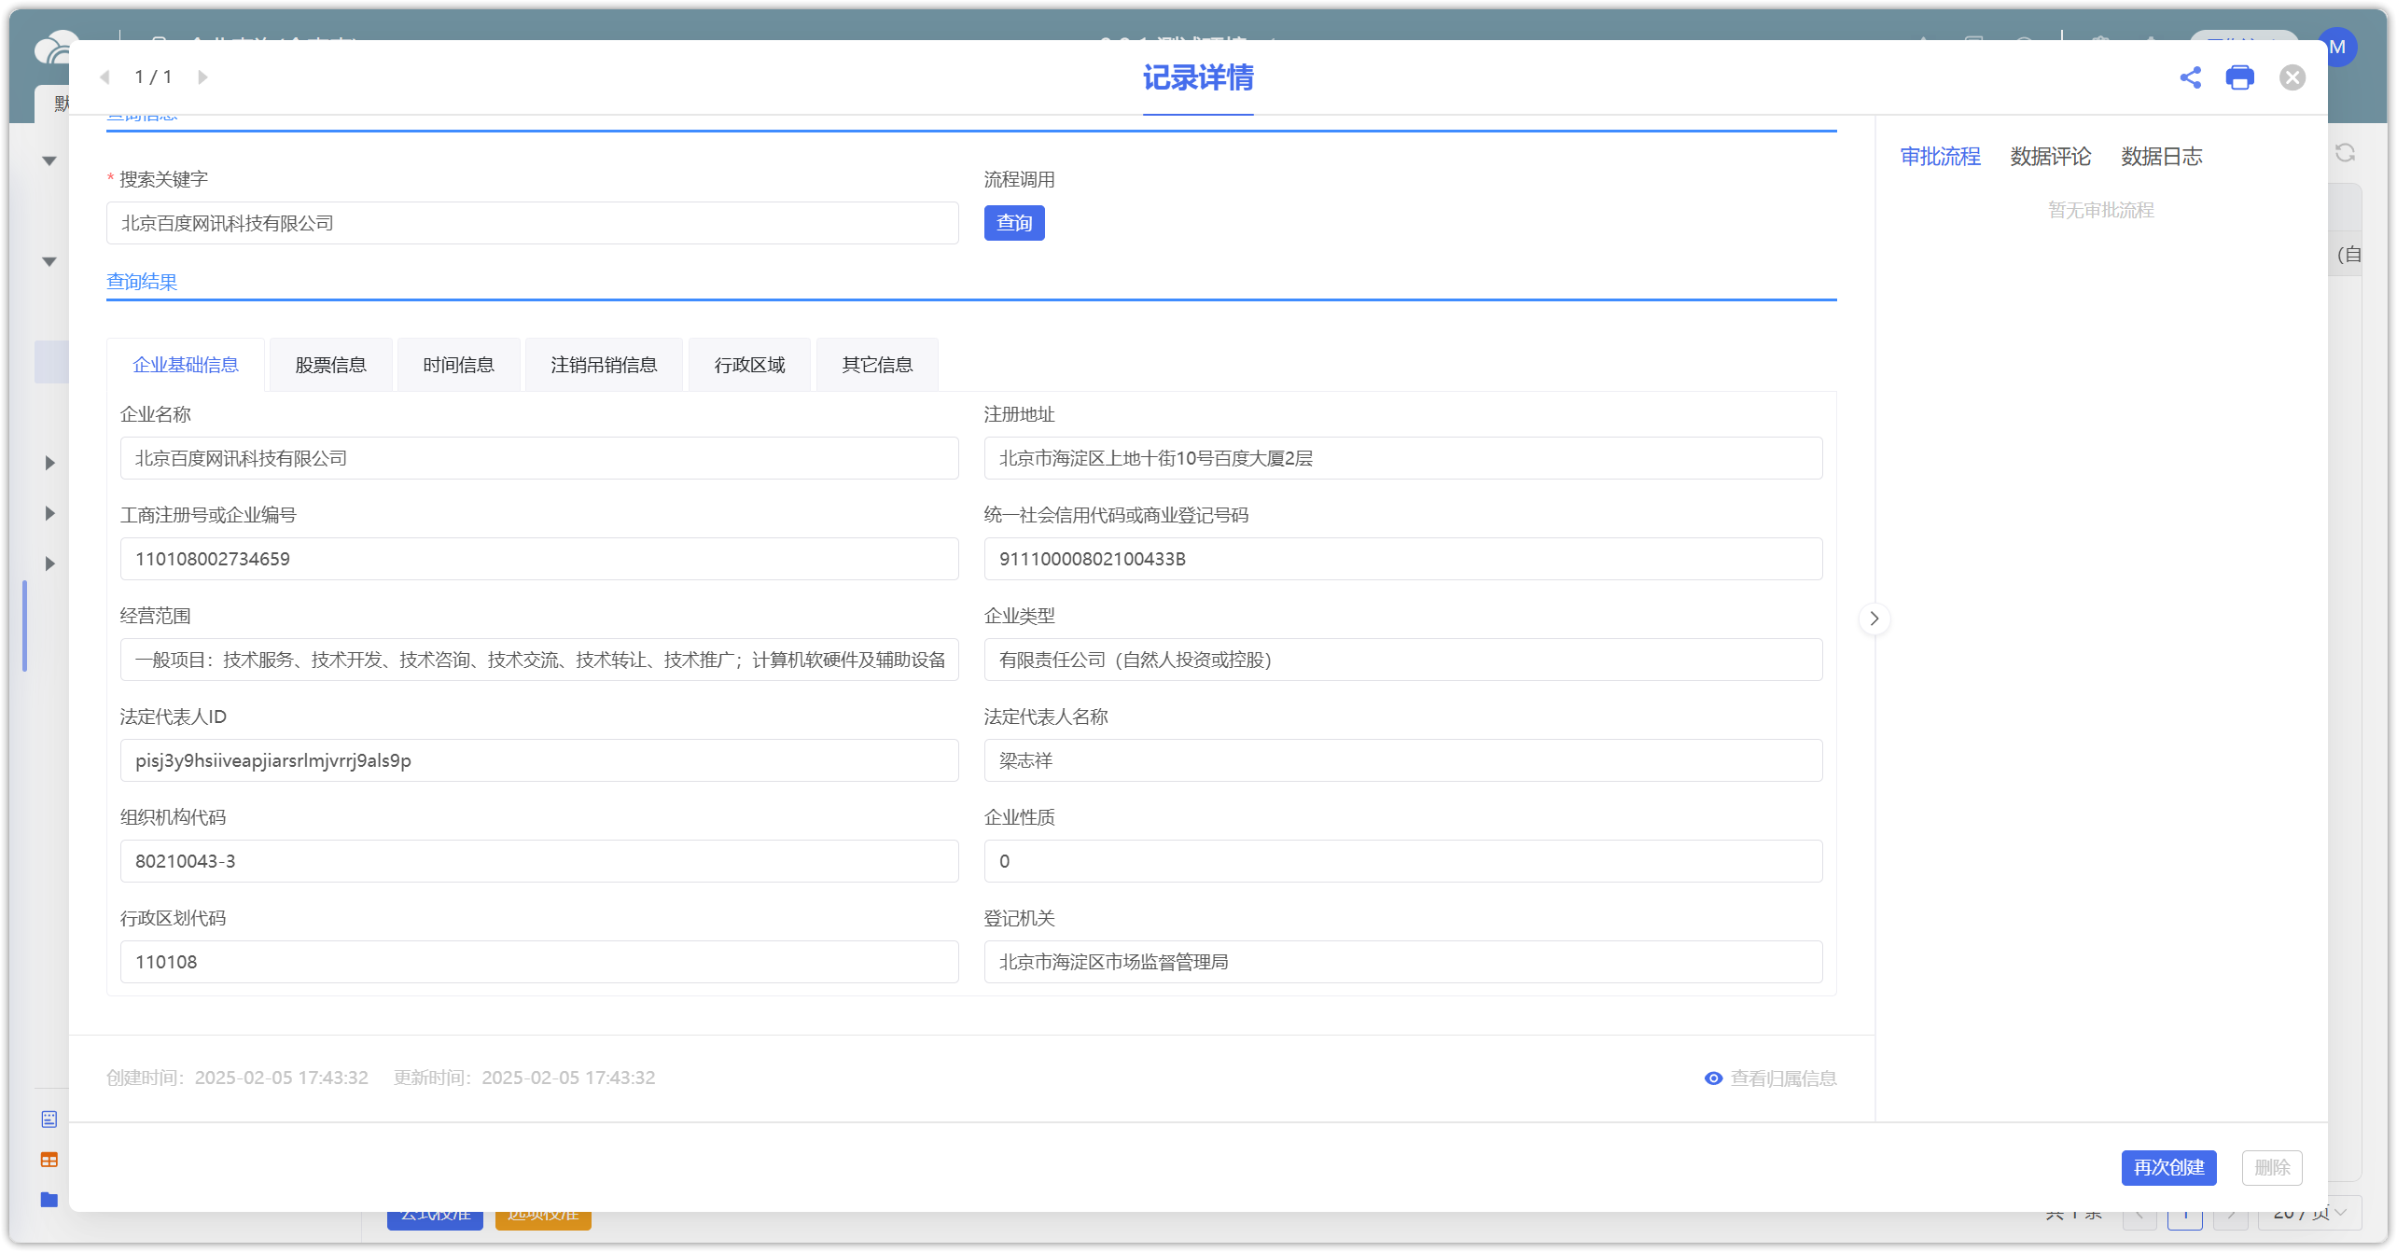Expand first right-arrow item in background sidebar
This screenshot has width=2397, height=1252.
pos(50,463)
